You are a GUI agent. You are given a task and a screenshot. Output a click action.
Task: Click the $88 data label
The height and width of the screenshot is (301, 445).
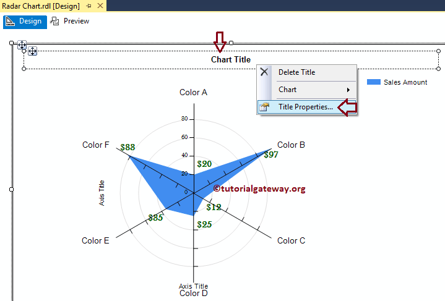(127, 147)
